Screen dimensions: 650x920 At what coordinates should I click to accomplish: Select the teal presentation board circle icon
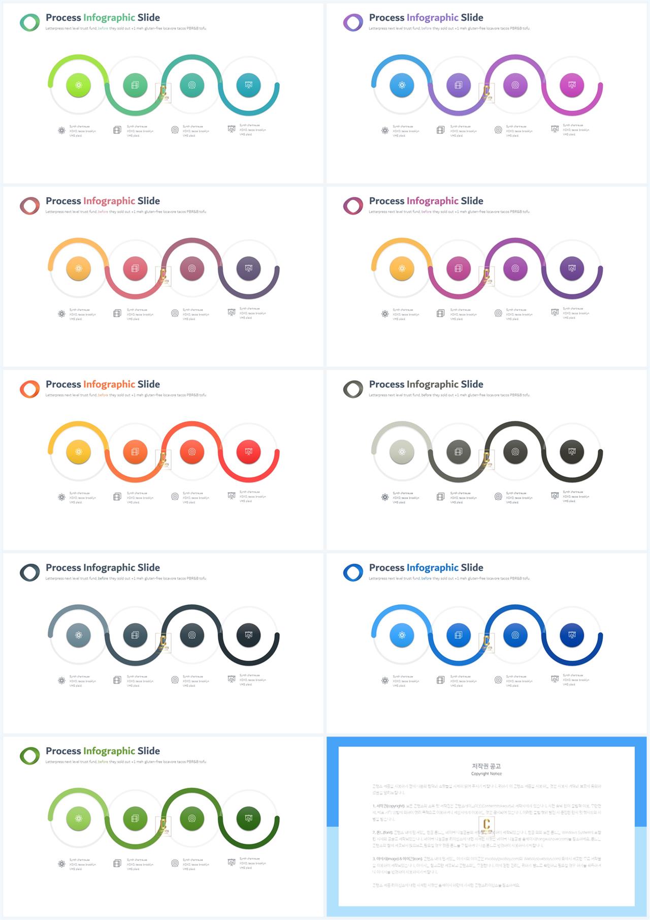click(x=249, y=85)
